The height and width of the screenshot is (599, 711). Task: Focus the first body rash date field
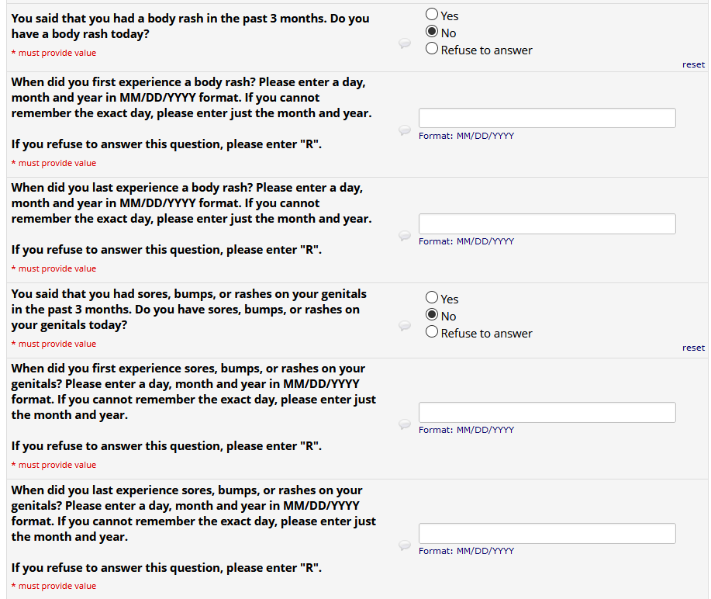(x=547, y=118)
